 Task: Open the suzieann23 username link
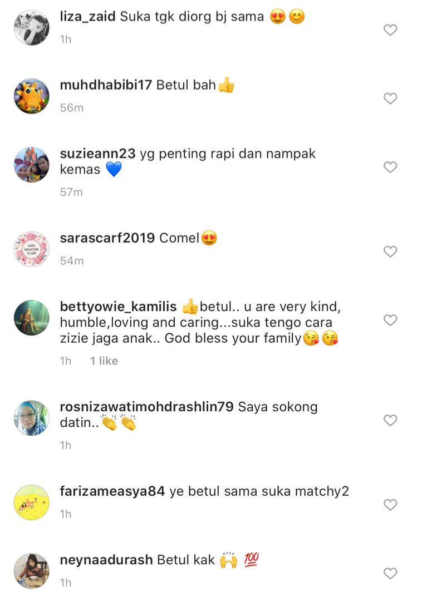98,154
